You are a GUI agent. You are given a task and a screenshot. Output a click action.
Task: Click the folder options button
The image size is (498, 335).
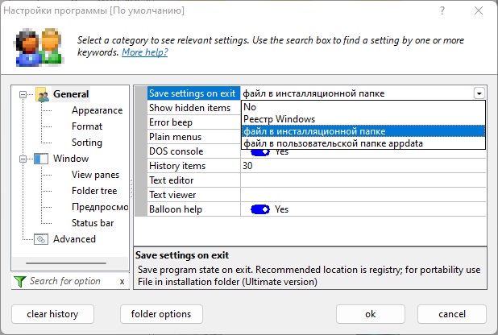point(160,313)
